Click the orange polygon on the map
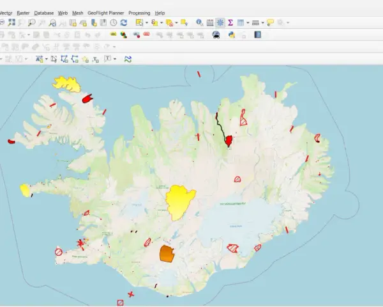383x307 pixels. click(167, 254)
